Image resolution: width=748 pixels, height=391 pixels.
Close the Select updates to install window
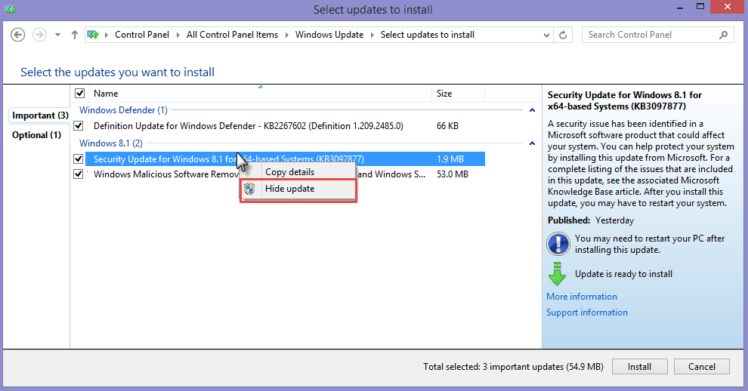pos(728,7)
